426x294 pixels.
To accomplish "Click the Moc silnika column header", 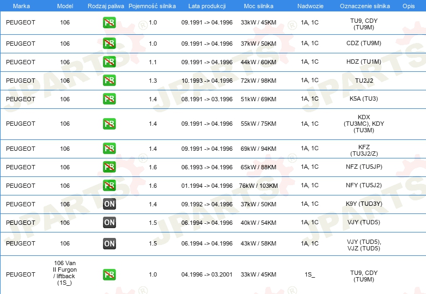I will tap(259, 6).
